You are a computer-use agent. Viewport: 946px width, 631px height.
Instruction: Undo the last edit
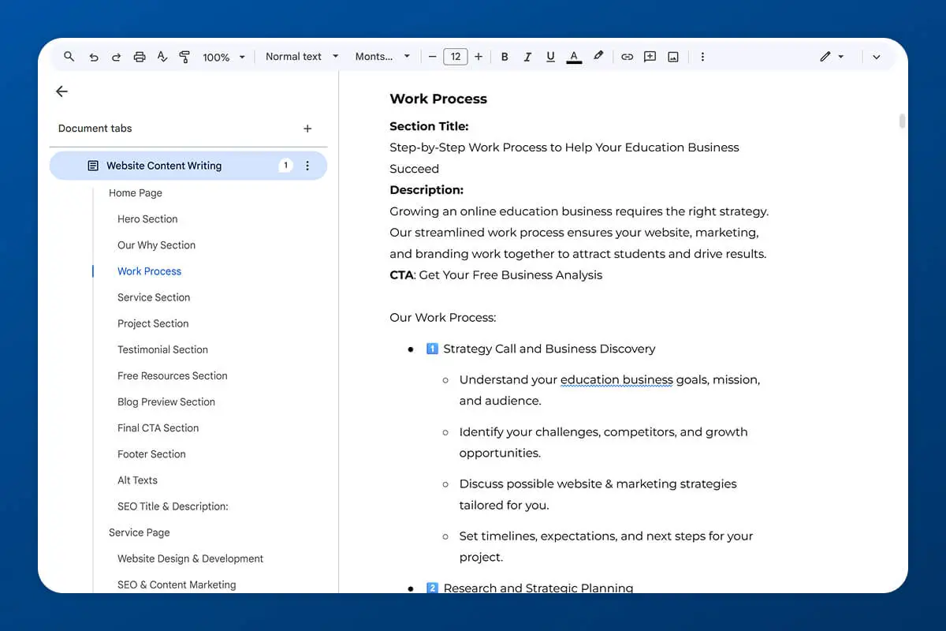93,56
